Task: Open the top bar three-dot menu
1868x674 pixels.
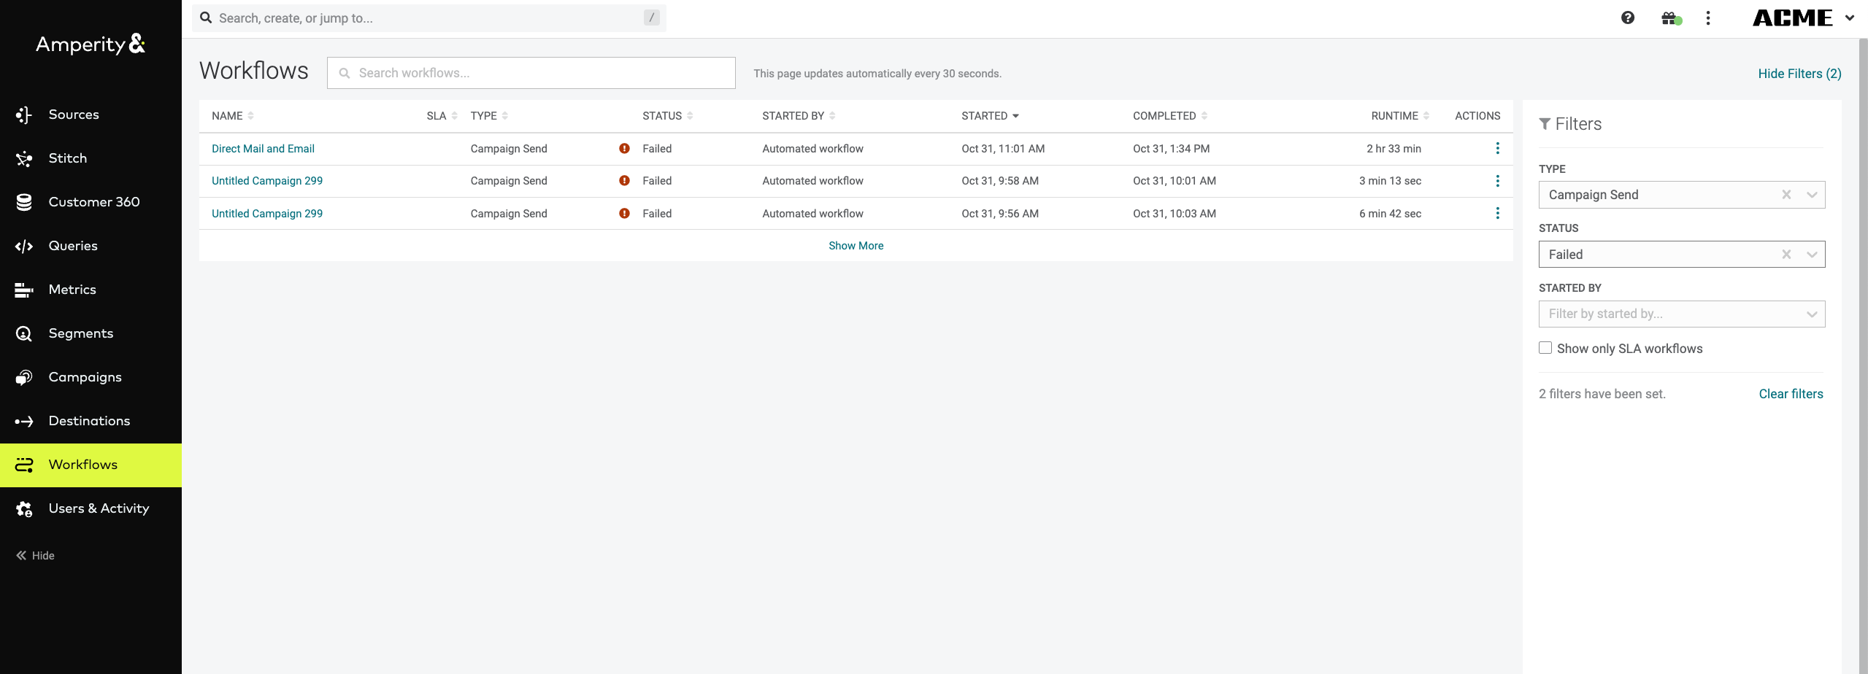Action: coord(1707,18)
